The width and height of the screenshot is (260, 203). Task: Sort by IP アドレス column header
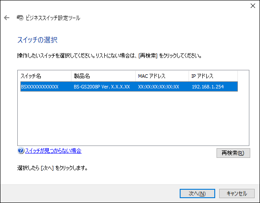pyautogui.click(x=213, y=76)
